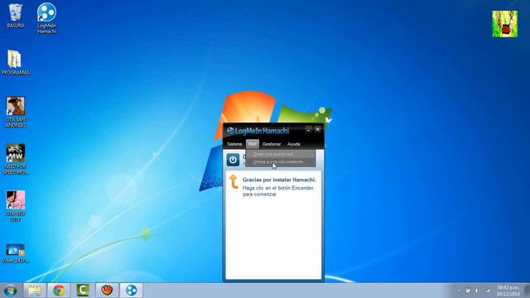Open the orange mask taskbar application

point(107,291)
